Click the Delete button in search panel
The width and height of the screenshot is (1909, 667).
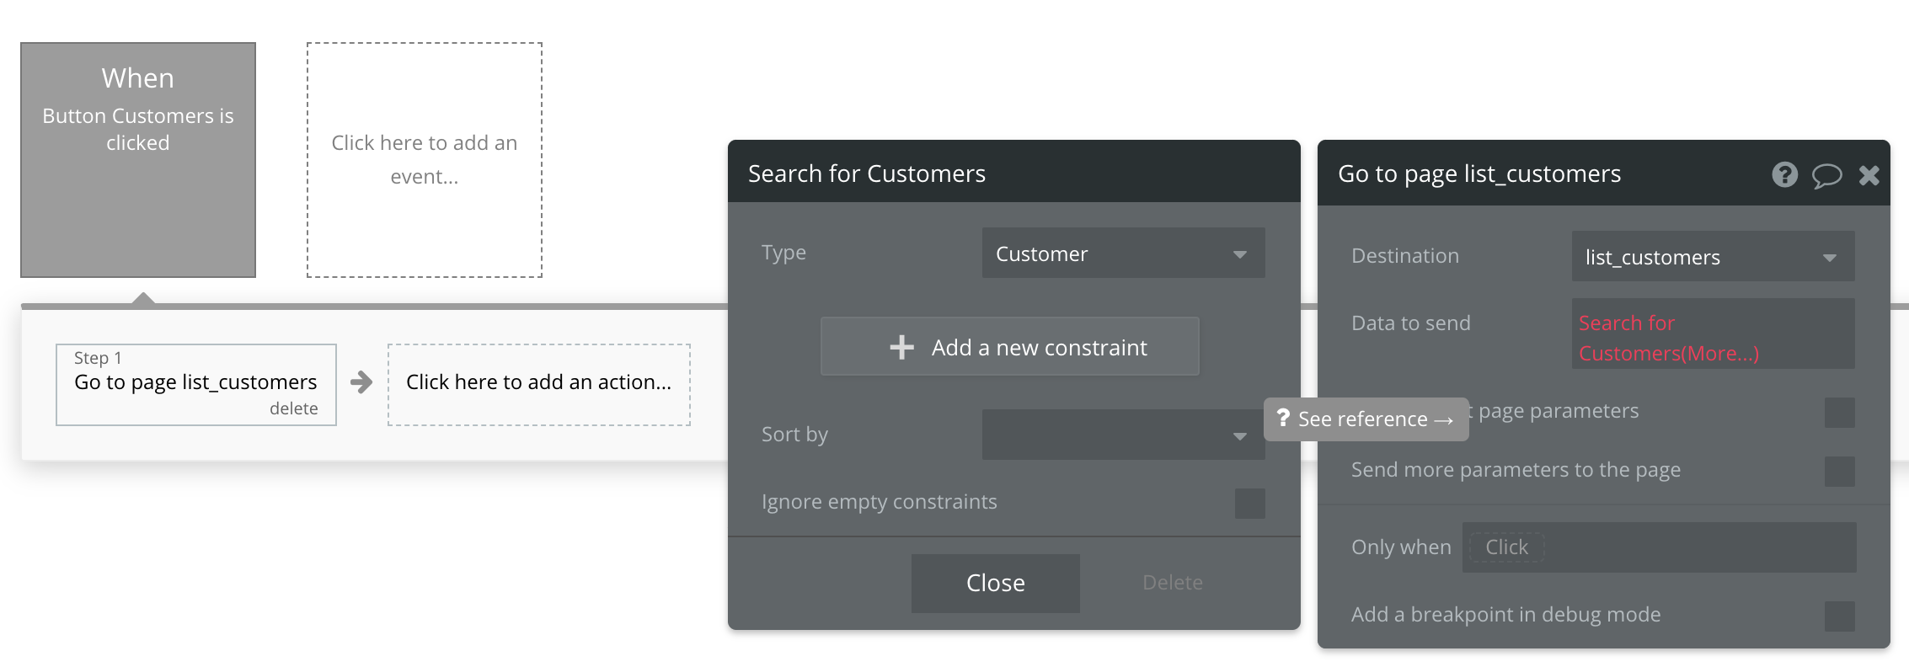pos(1172,583)
